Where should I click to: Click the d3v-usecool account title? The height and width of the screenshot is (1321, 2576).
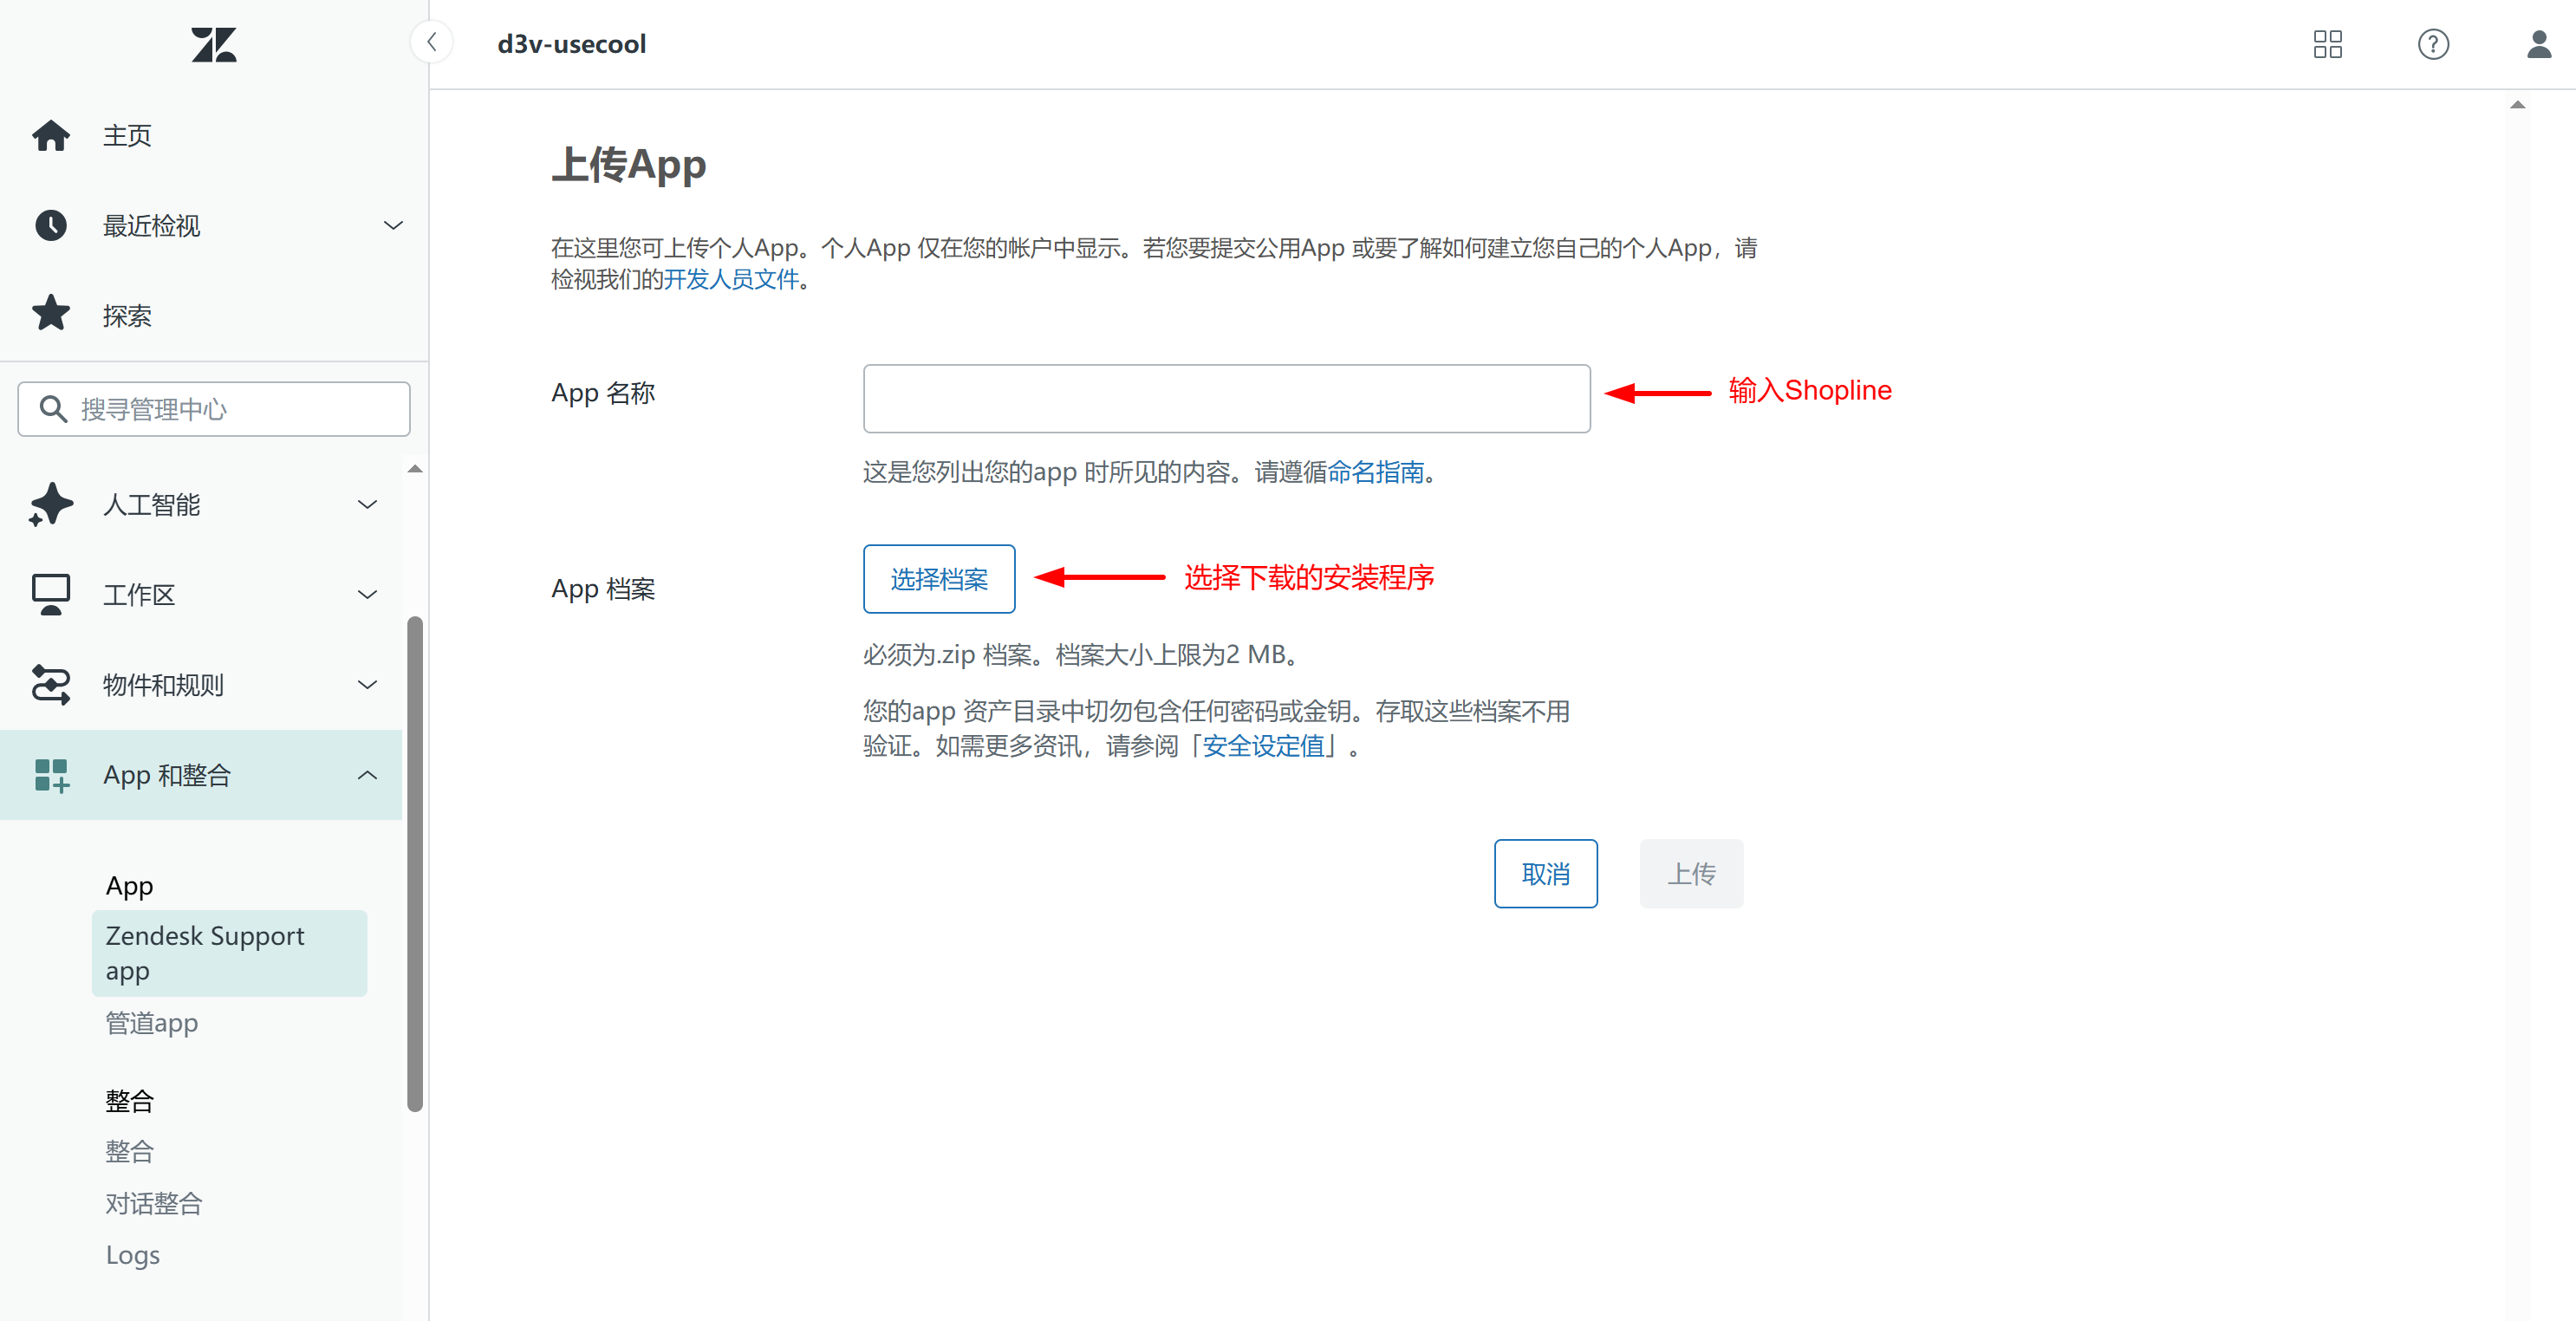[x=571, y=44]
